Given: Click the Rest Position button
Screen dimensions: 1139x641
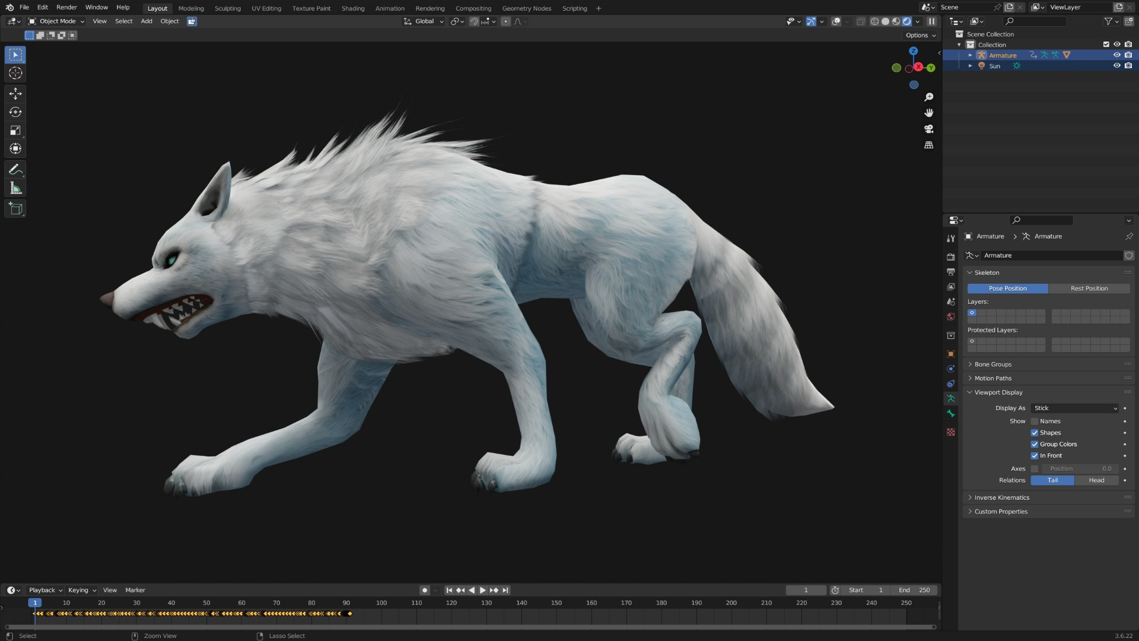Looking at the screenshot, I should pos(1089,288).
